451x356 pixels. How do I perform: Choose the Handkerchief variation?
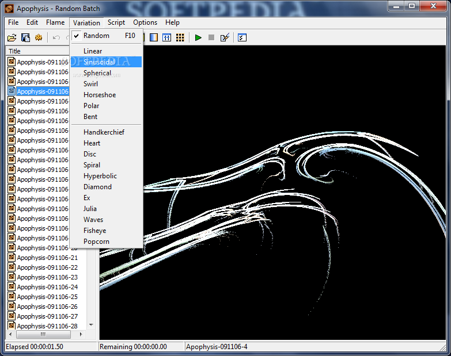pyautogui.click(x=107, y=132)
